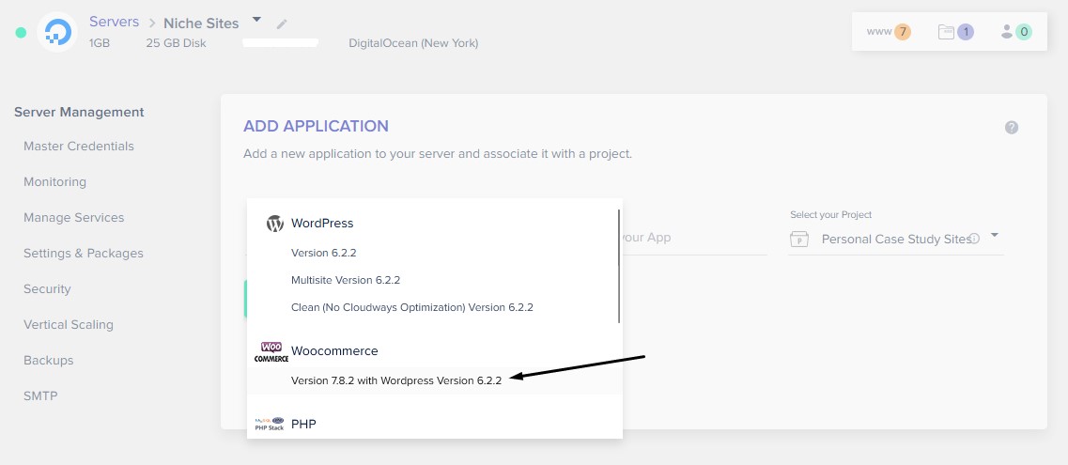Open Settings & Packages section

tap(83, 254)
